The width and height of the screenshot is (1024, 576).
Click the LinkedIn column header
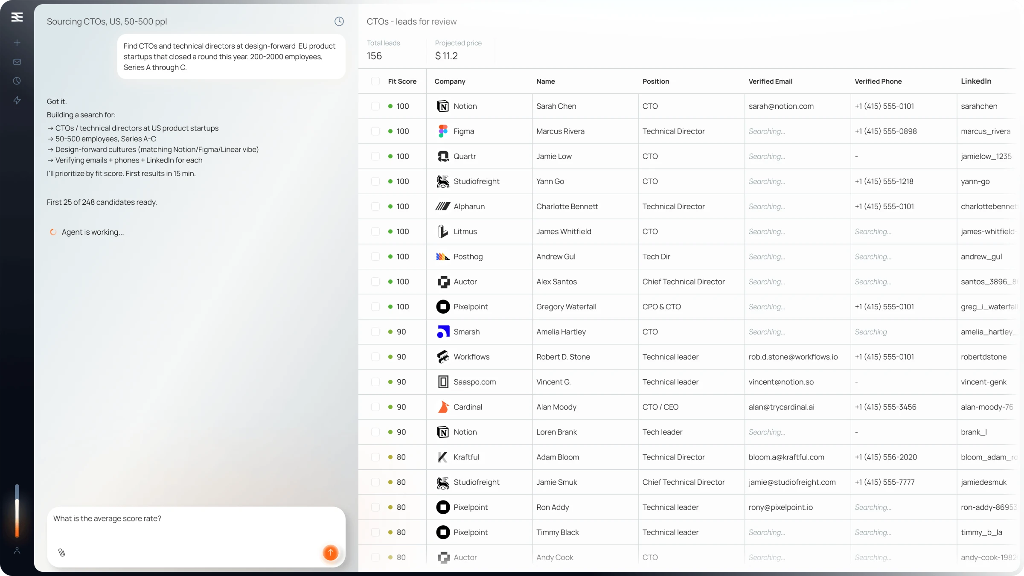point(976,81)
